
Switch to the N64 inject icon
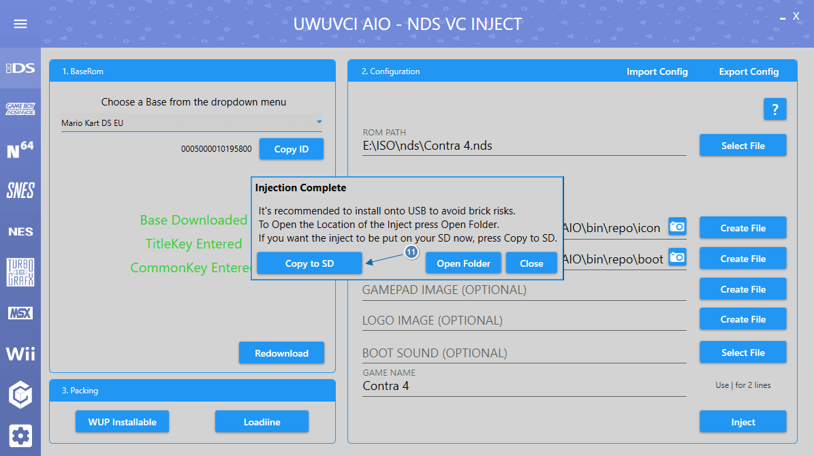pos(20,150)
